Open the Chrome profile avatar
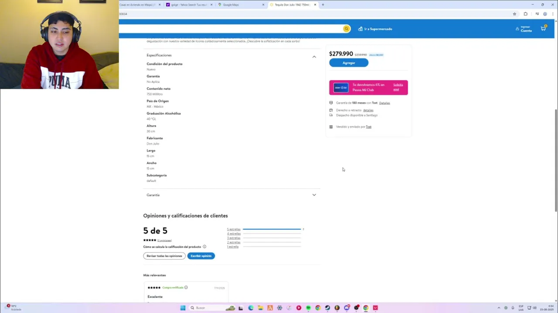The image size is (558, 313). [x=545, y=14]
